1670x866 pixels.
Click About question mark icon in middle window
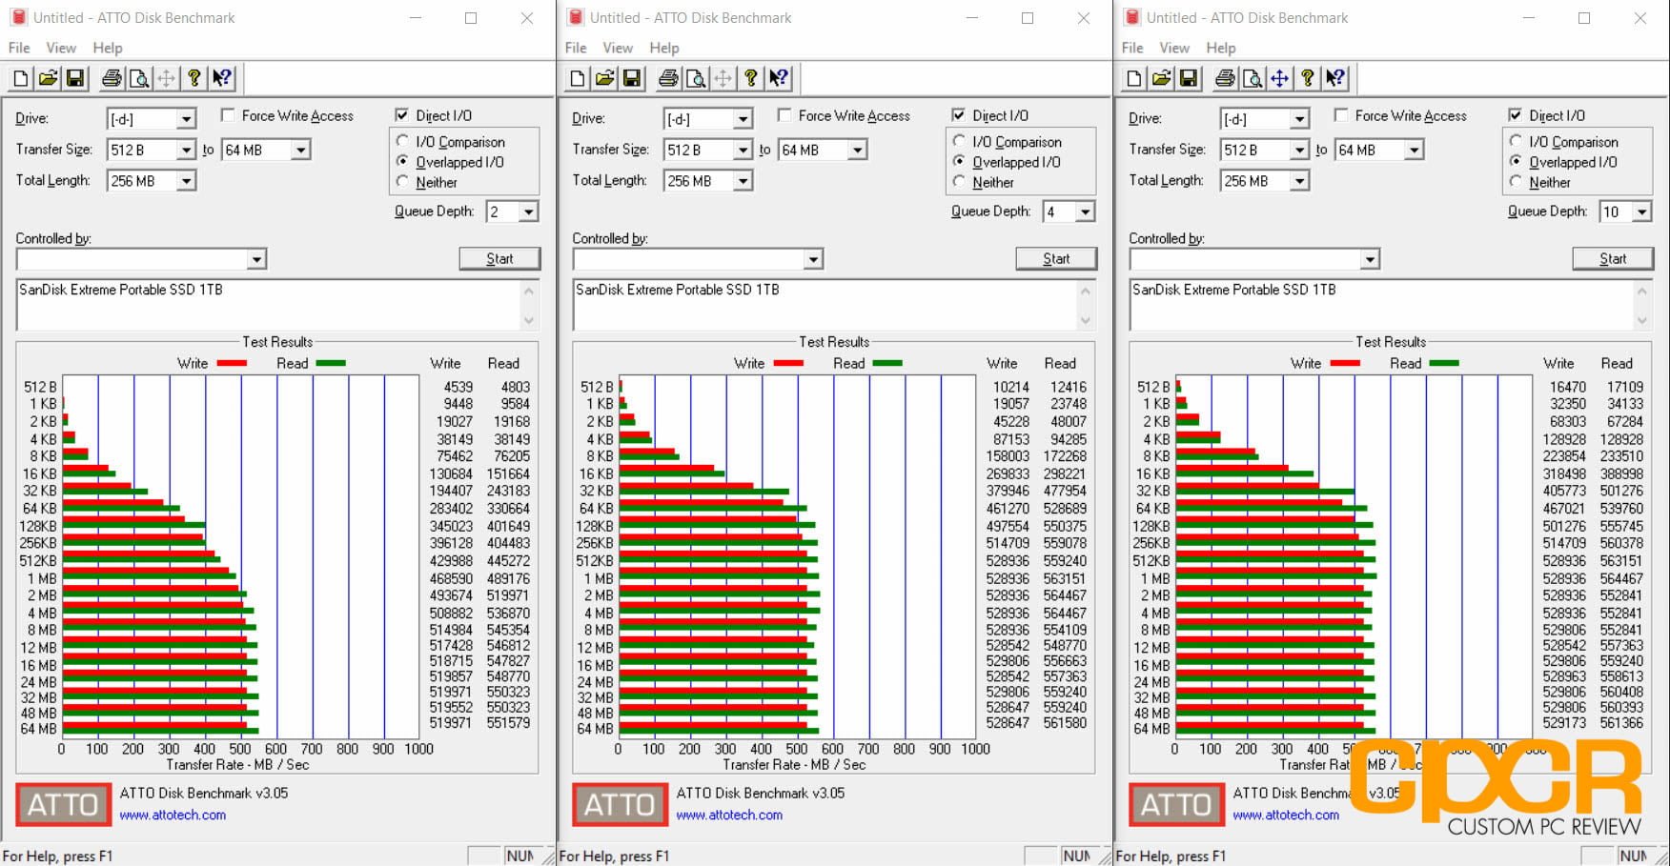(750, 78)
